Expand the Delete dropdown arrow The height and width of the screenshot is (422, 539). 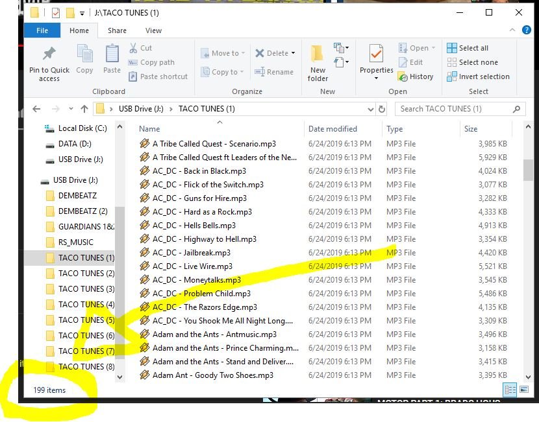pos(293,53)
